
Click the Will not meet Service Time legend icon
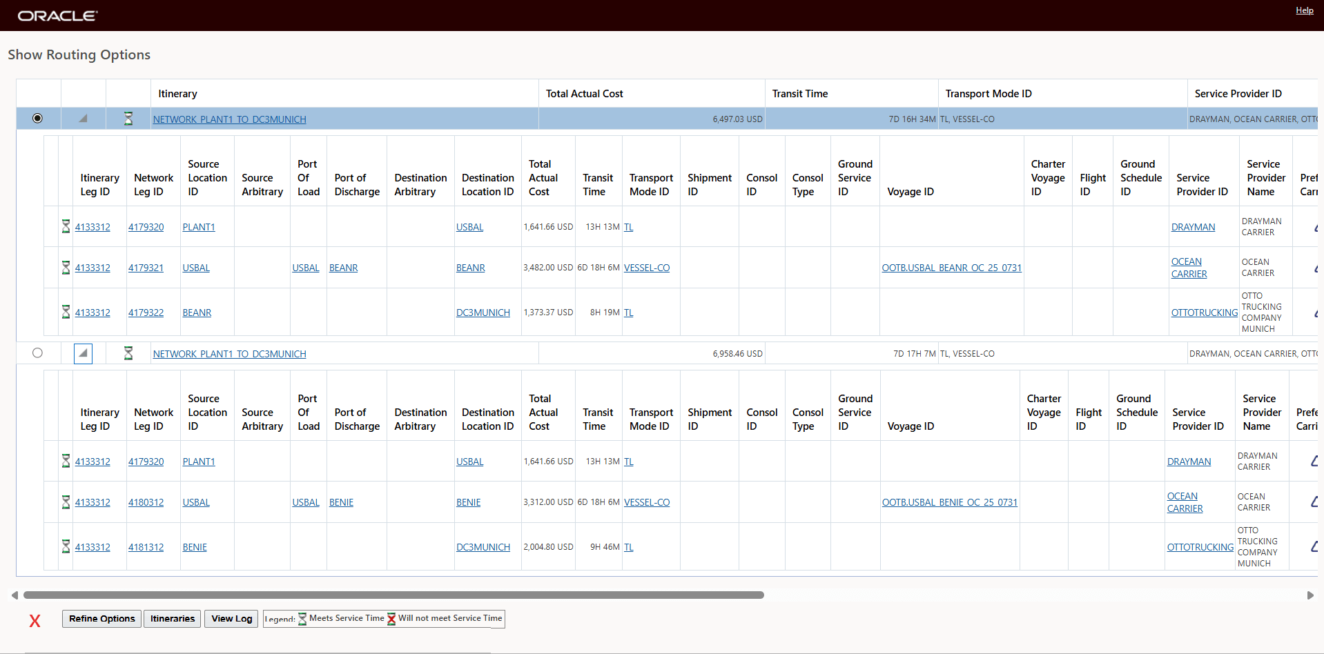(392, 619)
